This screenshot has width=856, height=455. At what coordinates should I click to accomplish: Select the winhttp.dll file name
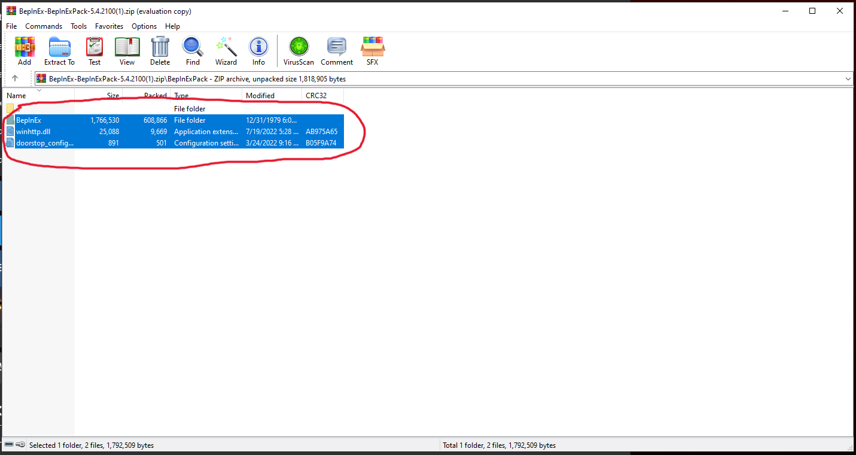(x=33, y=132)
